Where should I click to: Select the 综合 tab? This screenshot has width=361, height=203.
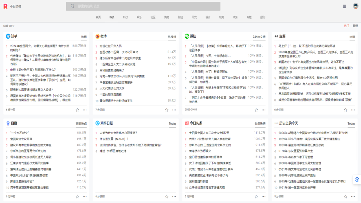coord(112,17)
